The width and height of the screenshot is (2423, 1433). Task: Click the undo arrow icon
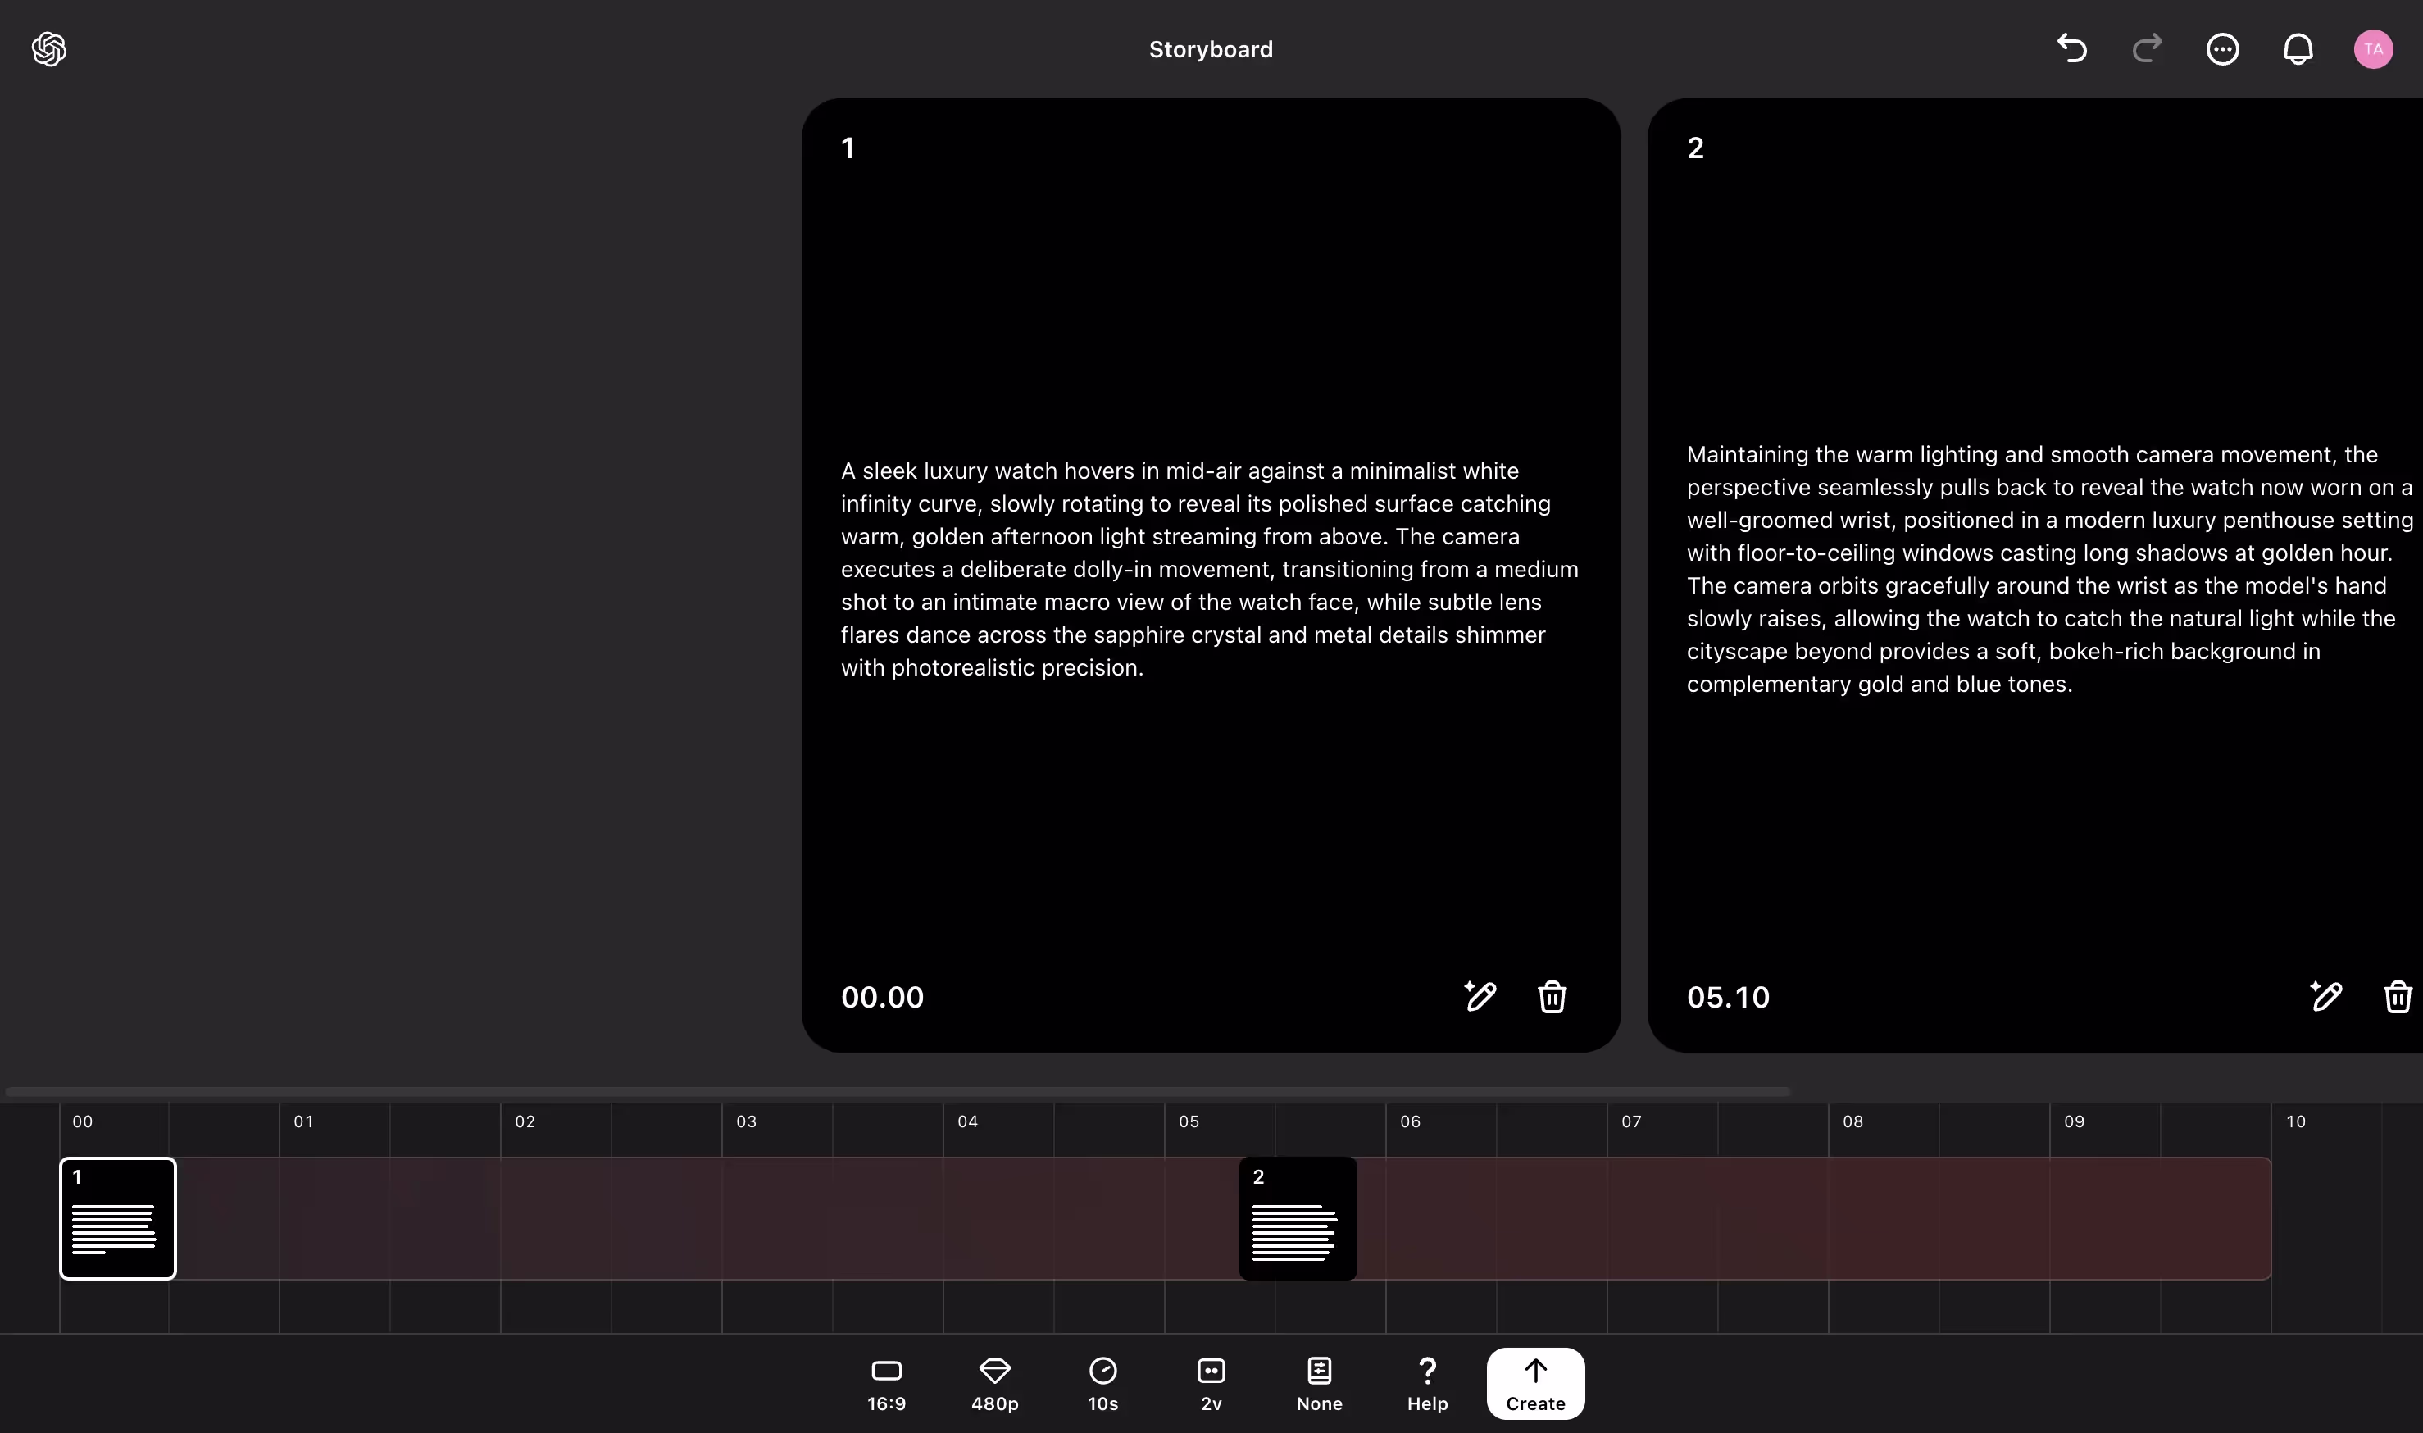[2071, 48]
